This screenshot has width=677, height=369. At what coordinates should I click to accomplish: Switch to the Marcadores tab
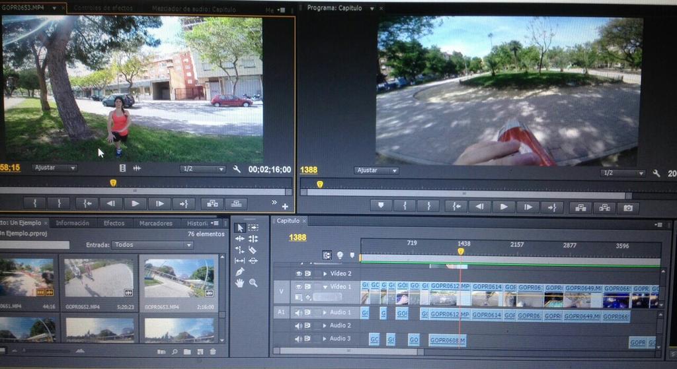pos(156,223)
